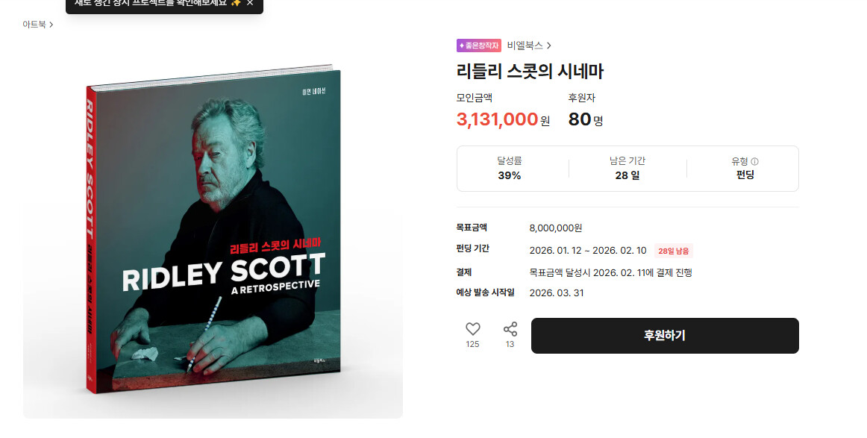
Task: Click the tooltip message text
Action: coord(151,3)
